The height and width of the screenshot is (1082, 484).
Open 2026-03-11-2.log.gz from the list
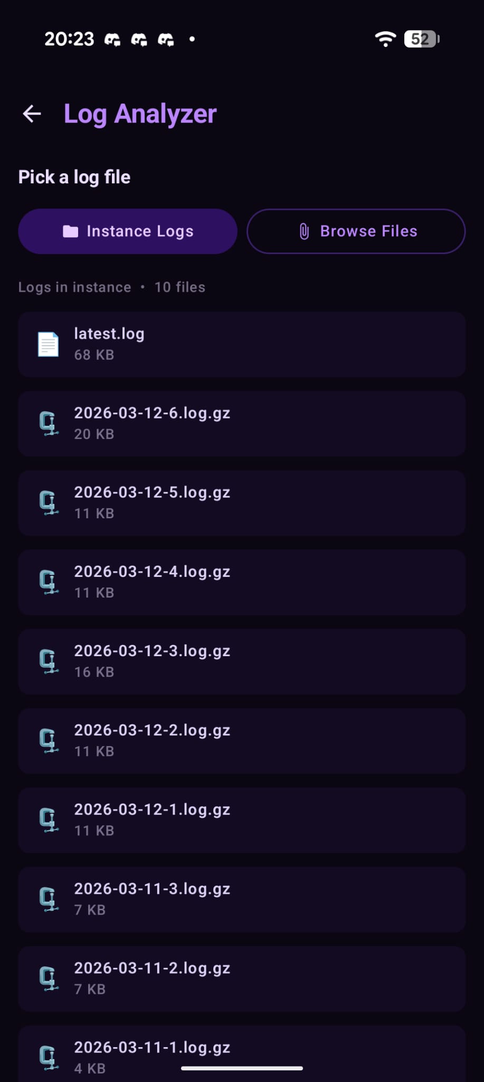coord(242,978)
